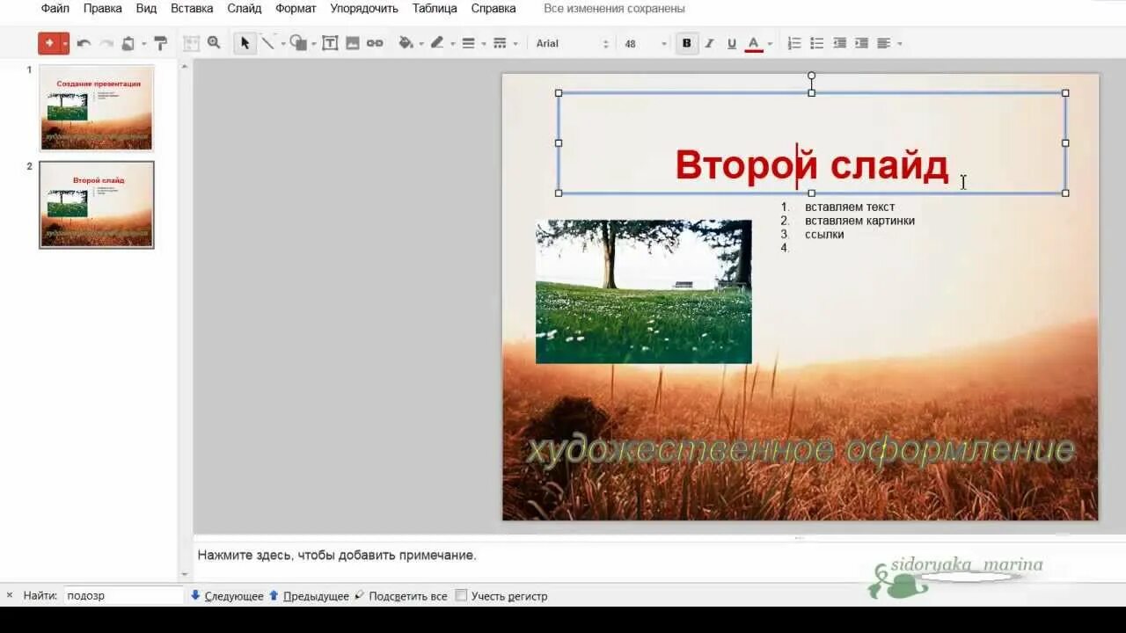1126x633 pixels.
Task: Click the Предыдущее find previous button
Action: click(309, 596)
